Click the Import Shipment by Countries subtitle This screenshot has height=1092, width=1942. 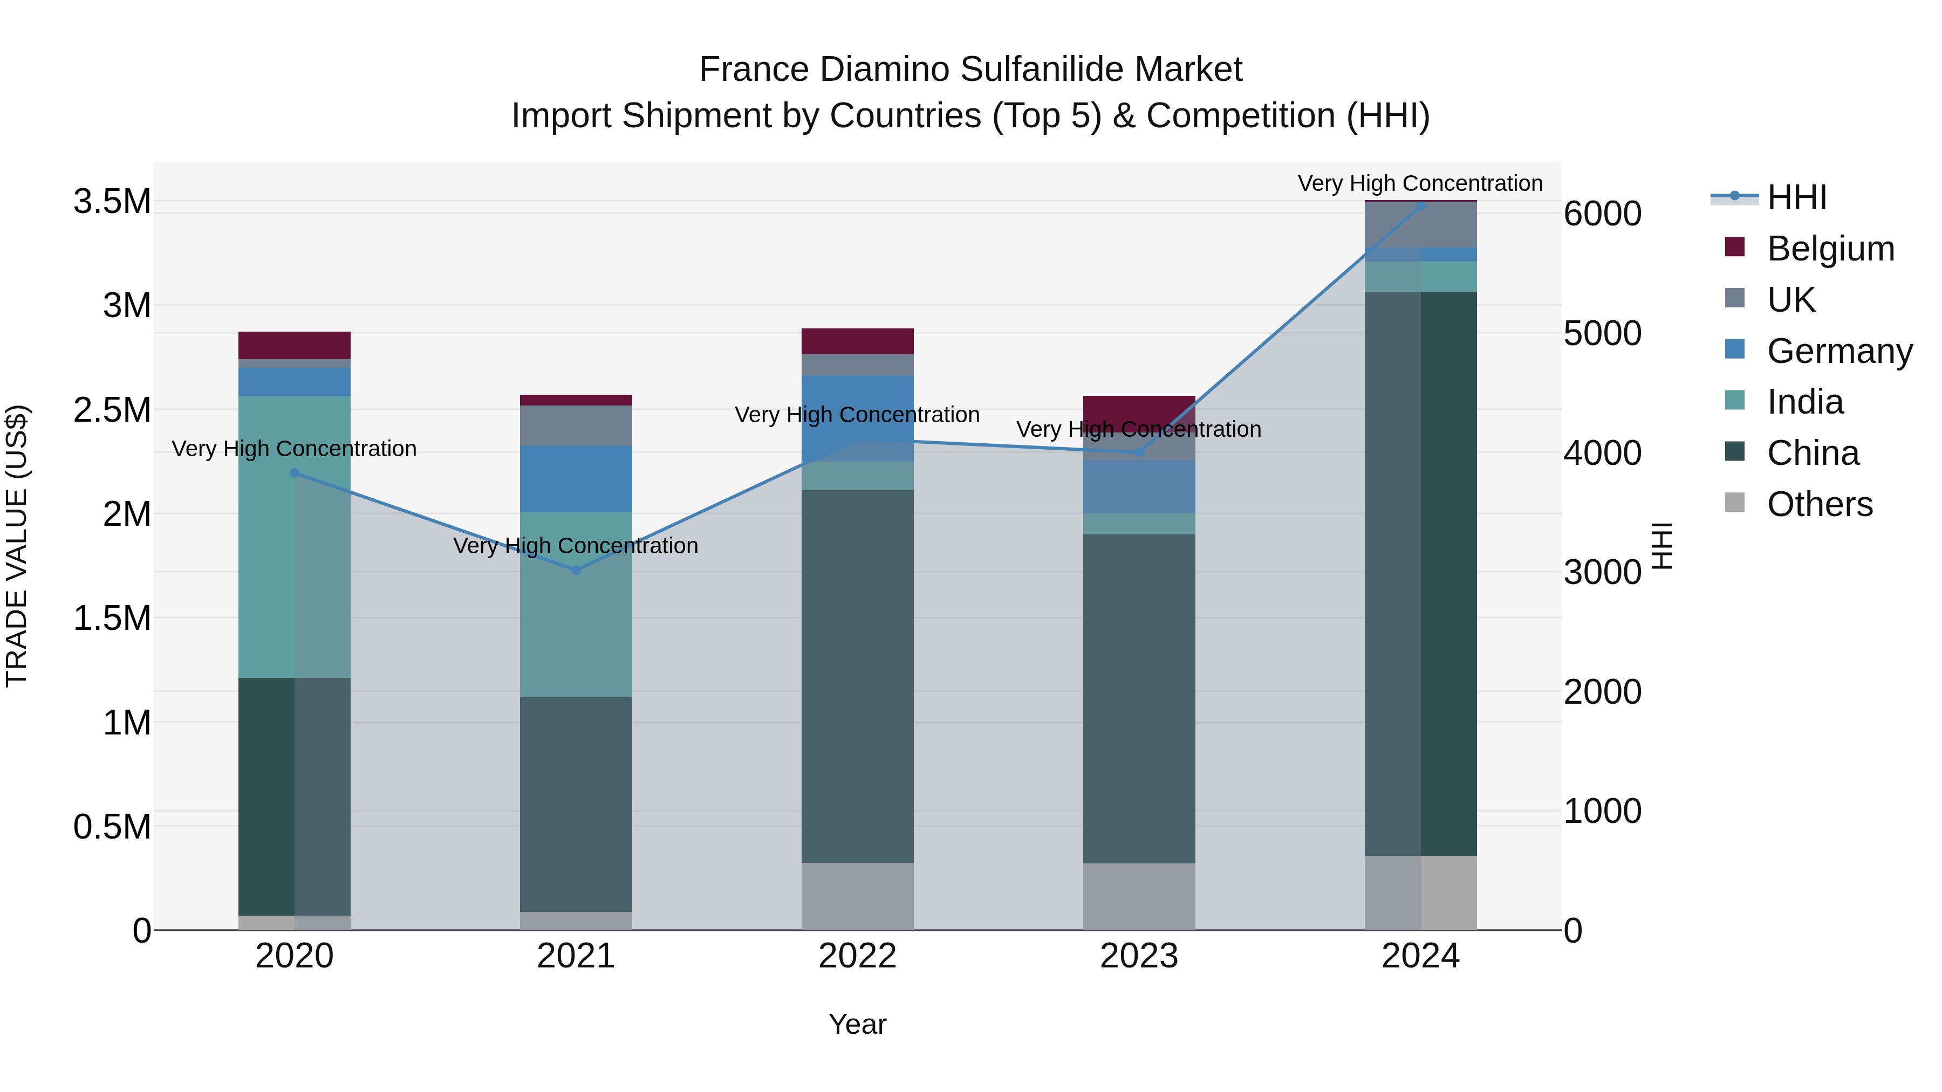pos(971,116)
